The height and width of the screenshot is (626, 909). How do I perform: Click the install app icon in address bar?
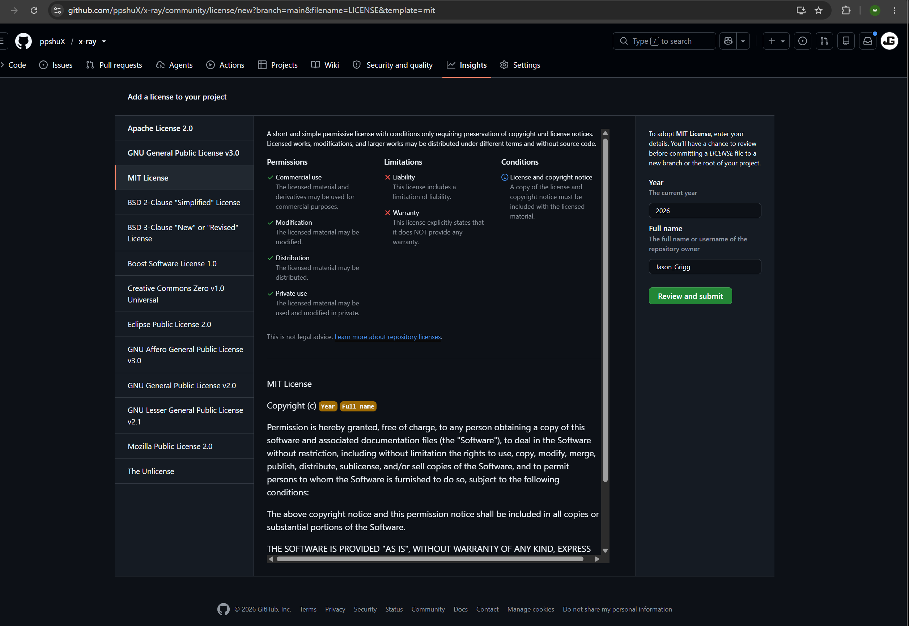point(801,10)
